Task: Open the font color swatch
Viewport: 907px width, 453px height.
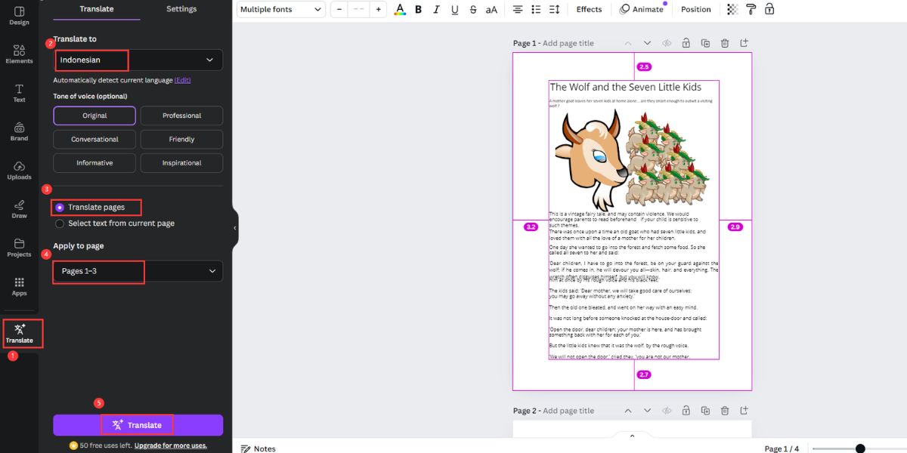Action: pyautogui.click(x=398, y=9)
